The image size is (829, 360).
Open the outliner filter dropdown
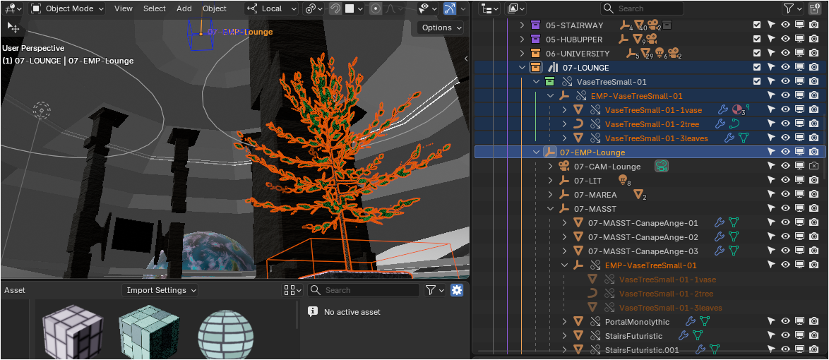(x=792, y=8)
